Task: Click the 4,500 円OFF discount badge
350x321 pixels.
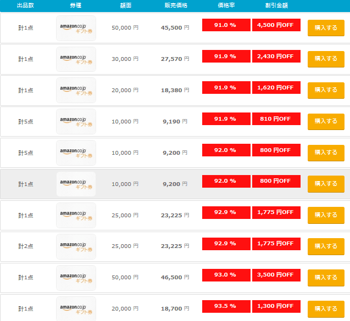Action: pyautogui.click(x=276, y=25)
